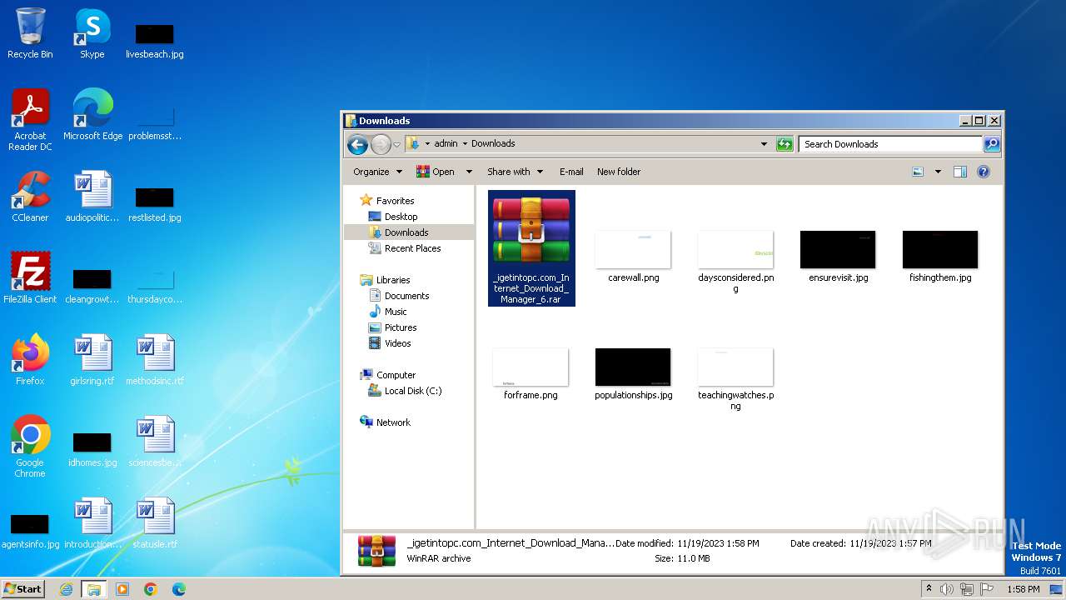Open the Documents library

point(406,296)
